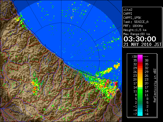Screen dimensions: 163x122
Task: Click the 03:30:00 timestamp
Action: click(140, 39)
